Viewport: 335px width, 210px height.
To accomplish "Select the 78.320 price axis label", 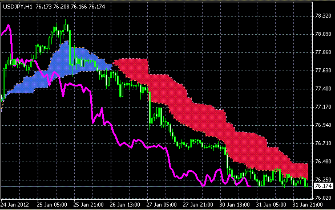I will (x=323, y=16).
